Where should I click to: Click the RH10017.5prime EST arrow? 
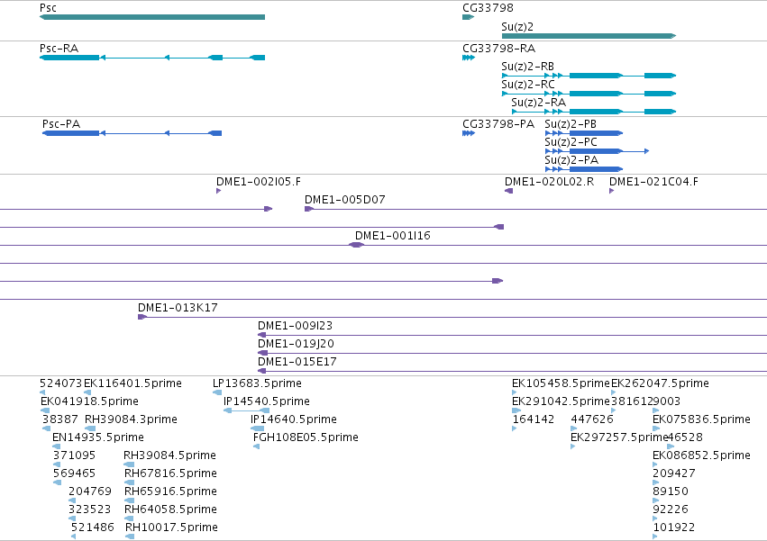(130, 536)
